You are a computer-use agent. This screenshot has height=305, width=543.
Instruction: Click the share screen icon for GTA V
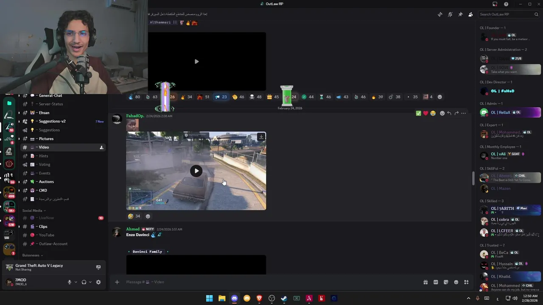(x=98, y=267)
